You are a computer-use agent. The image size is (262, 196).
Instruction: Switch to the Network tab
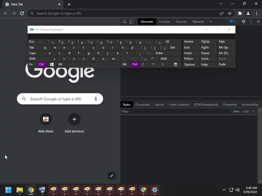[198, 22]
